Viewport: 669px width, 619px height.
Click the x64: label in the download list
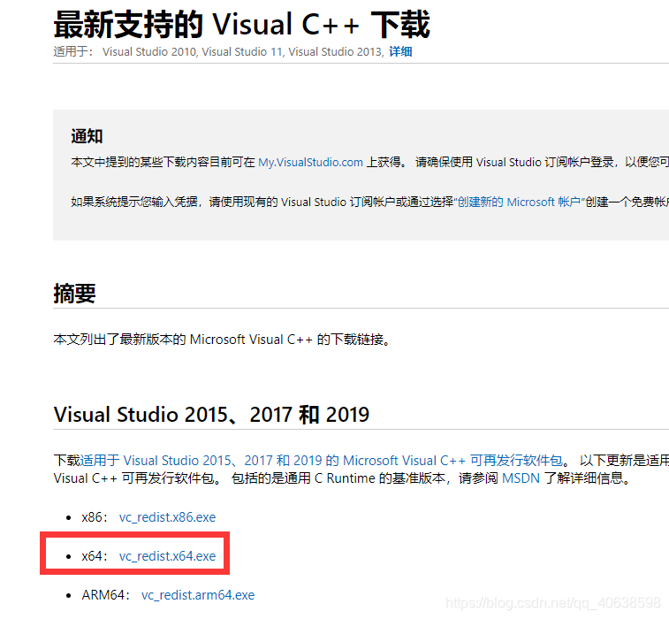pyautogui.click(x=95, y=556)
